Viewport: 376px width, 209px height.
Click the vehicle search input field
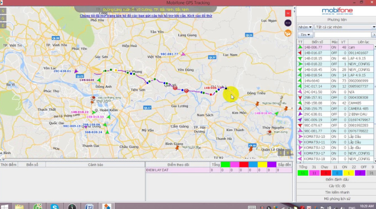[343, 35]
